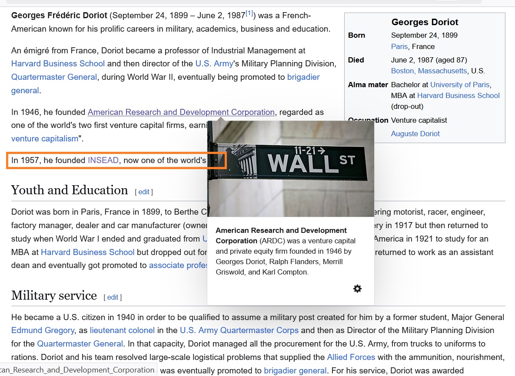Follow the associate professor link
The height and width of the screenshot is (376, 515).
coord(178,265)
